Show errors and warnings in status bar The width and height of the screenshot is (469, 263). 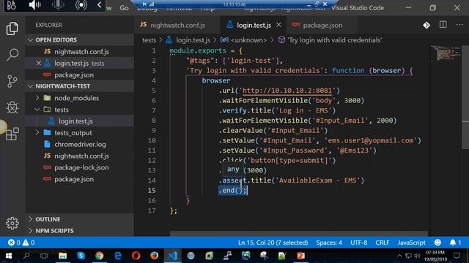click(x=21, y=243)
